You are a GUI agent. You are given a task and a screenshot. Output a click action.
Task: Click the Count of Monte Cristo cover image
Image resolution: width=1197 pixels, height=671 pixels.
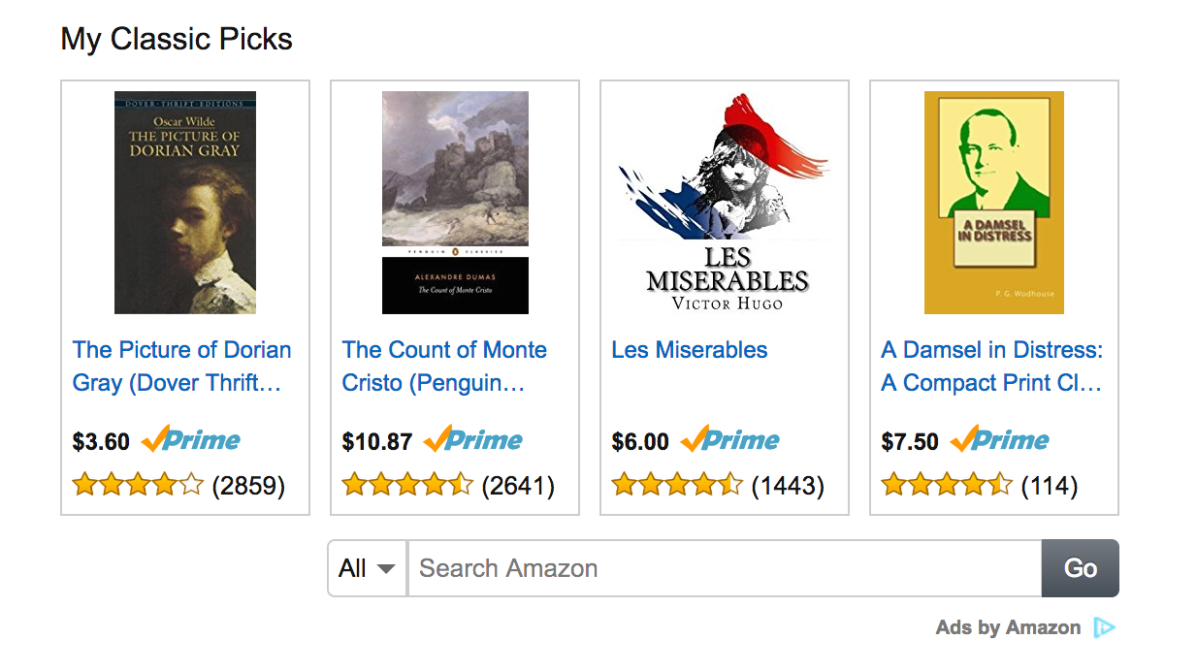point(455,203)
